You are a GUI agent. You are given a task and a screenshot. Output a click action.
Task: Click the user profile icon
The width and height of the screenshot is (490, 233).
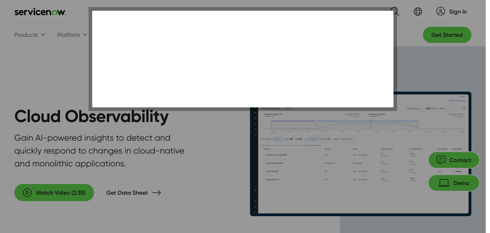tap(440, 11)
